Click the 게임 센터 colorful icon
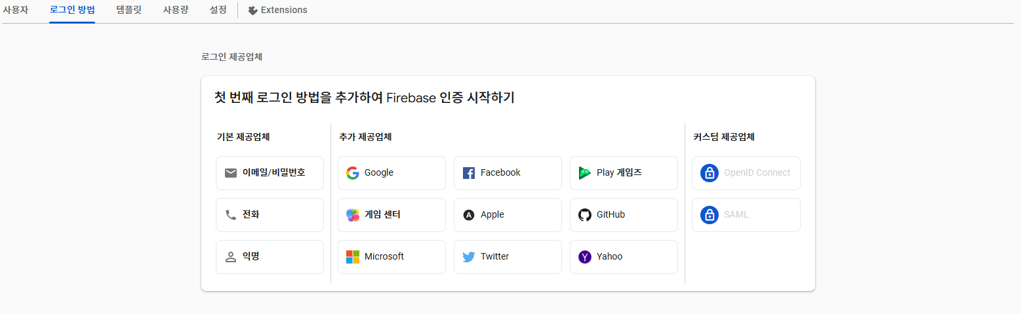This screenshot has height=314, width=1021. (x=353, y=215)
